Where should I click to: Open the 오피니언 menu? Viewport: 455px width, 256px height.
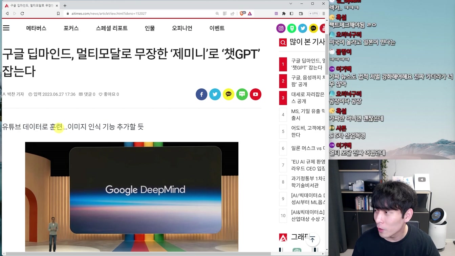pos(182,28)
